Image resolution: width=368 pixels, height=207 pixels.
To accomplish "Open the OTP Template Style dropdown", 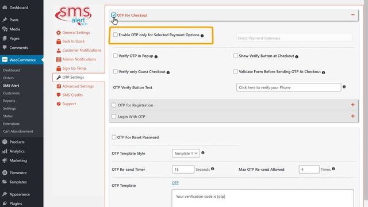I will coord(186,154).
